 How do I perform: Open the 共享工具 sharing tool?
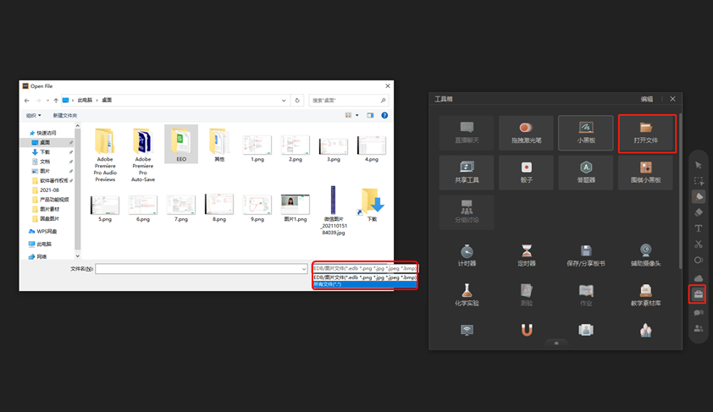467,173
